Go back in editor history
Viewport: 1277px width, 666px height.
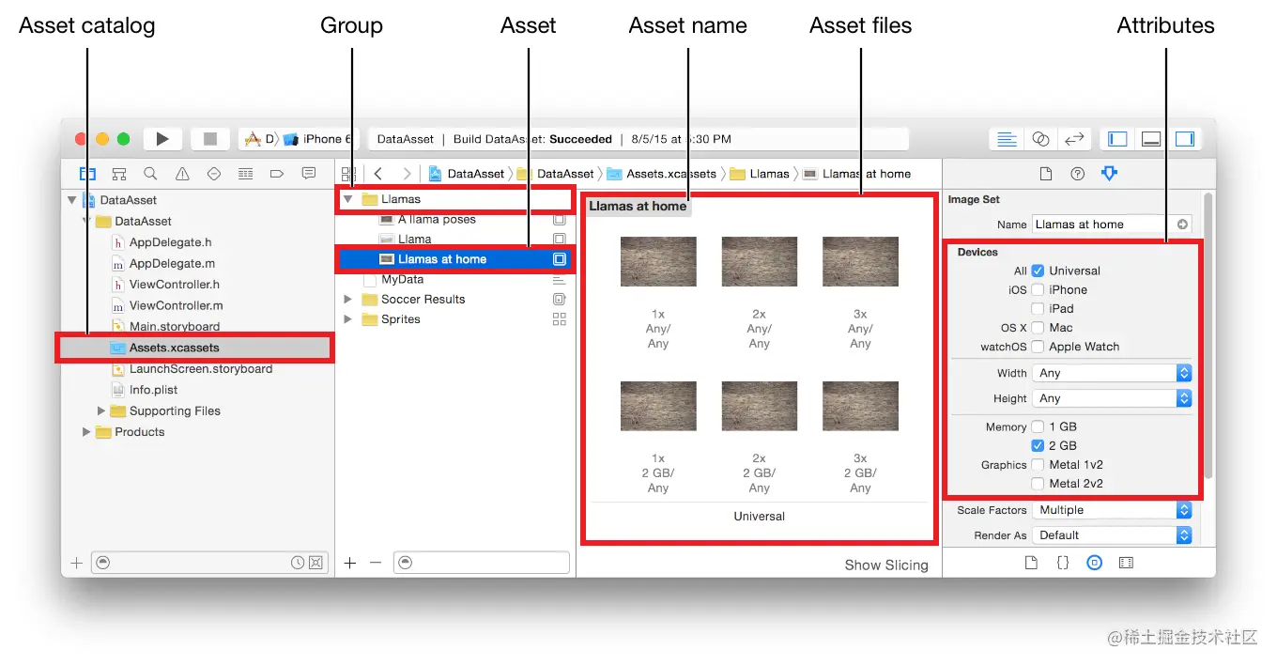pyautogui.click(x=377, y=174)
